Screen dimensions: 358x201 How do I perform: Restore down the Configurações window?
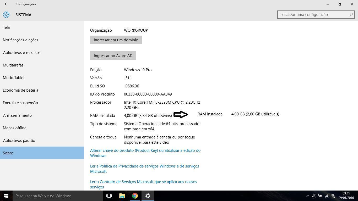tap(340, 4)
